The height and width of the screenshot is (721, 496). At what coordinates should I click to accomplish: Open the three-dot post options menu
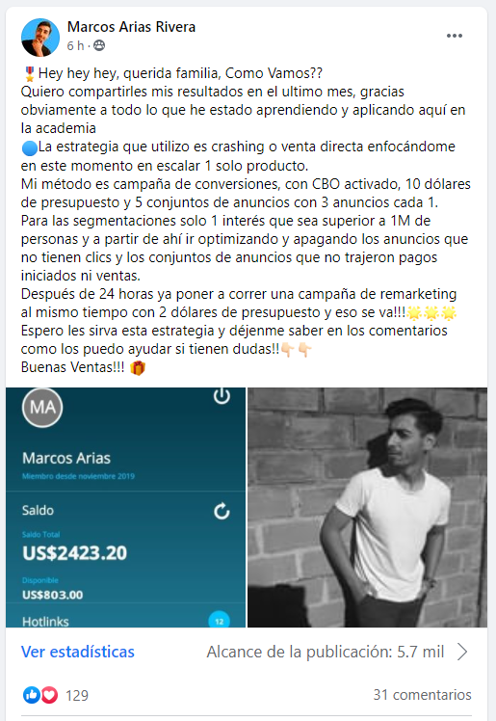(x=455, y=36)
